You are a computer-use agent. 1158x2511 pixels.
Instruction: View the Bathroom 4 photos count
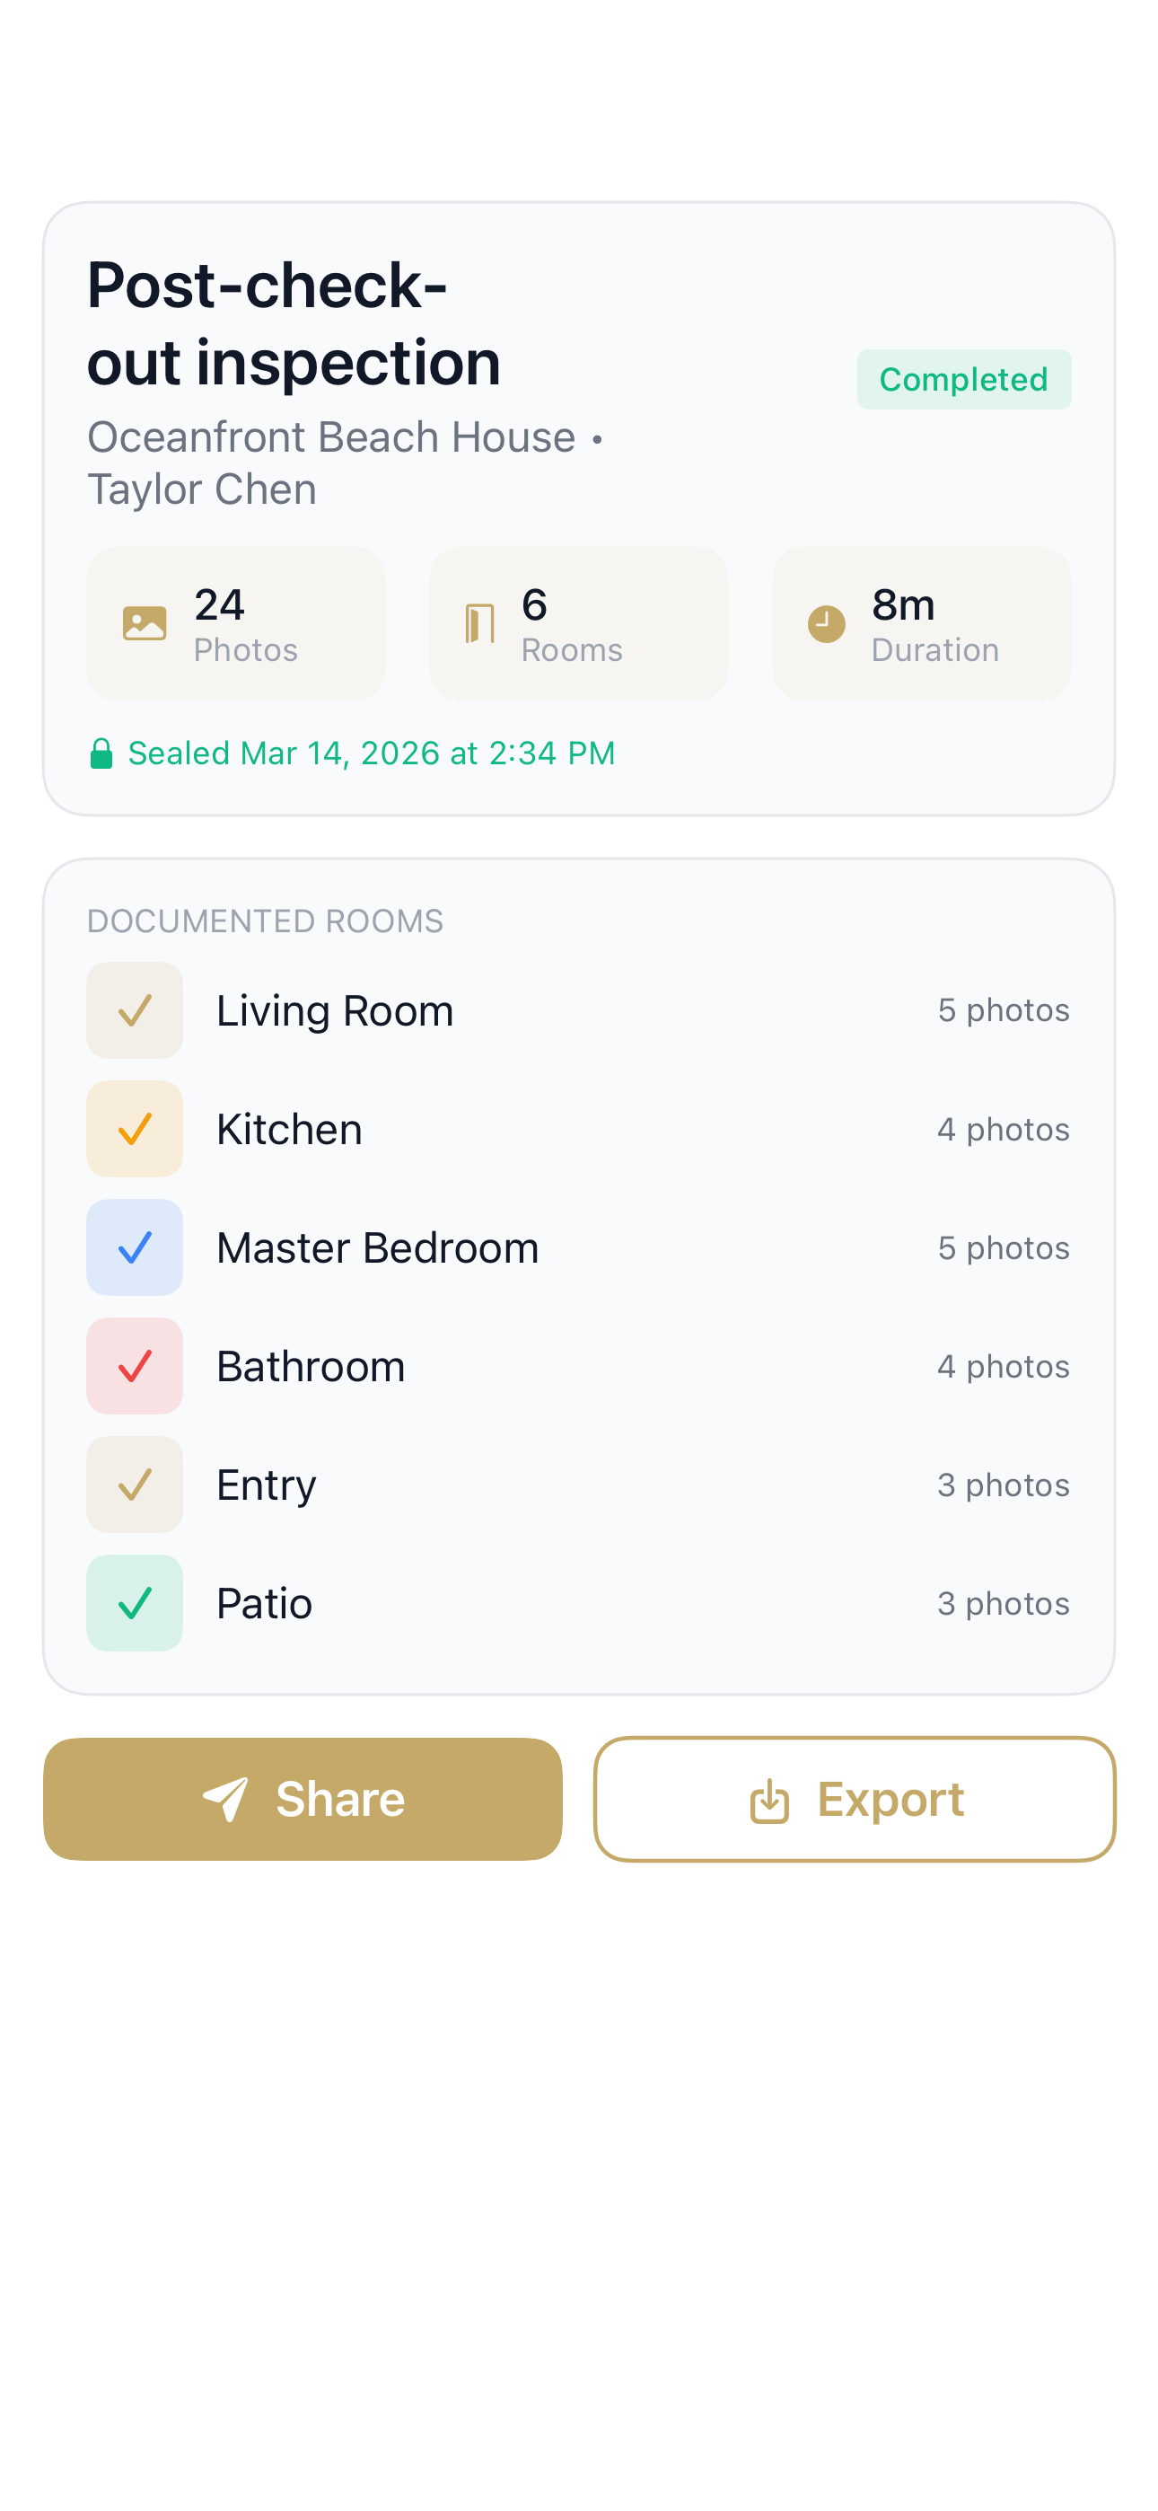[x=1003, y=1367]
